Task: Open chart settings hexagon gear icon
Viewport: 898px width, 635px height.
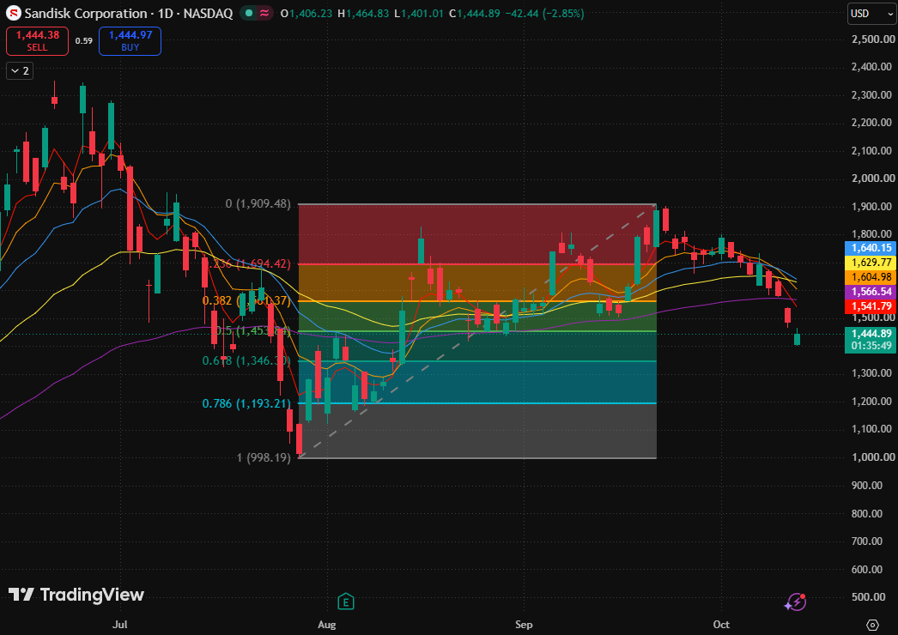Action: coord(872,624)
